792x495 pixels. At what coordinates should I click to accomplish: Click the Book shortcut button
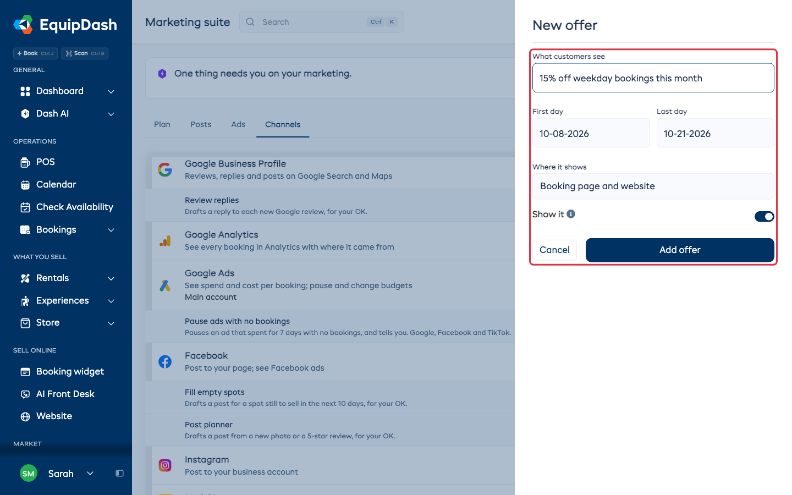(35, 53)
